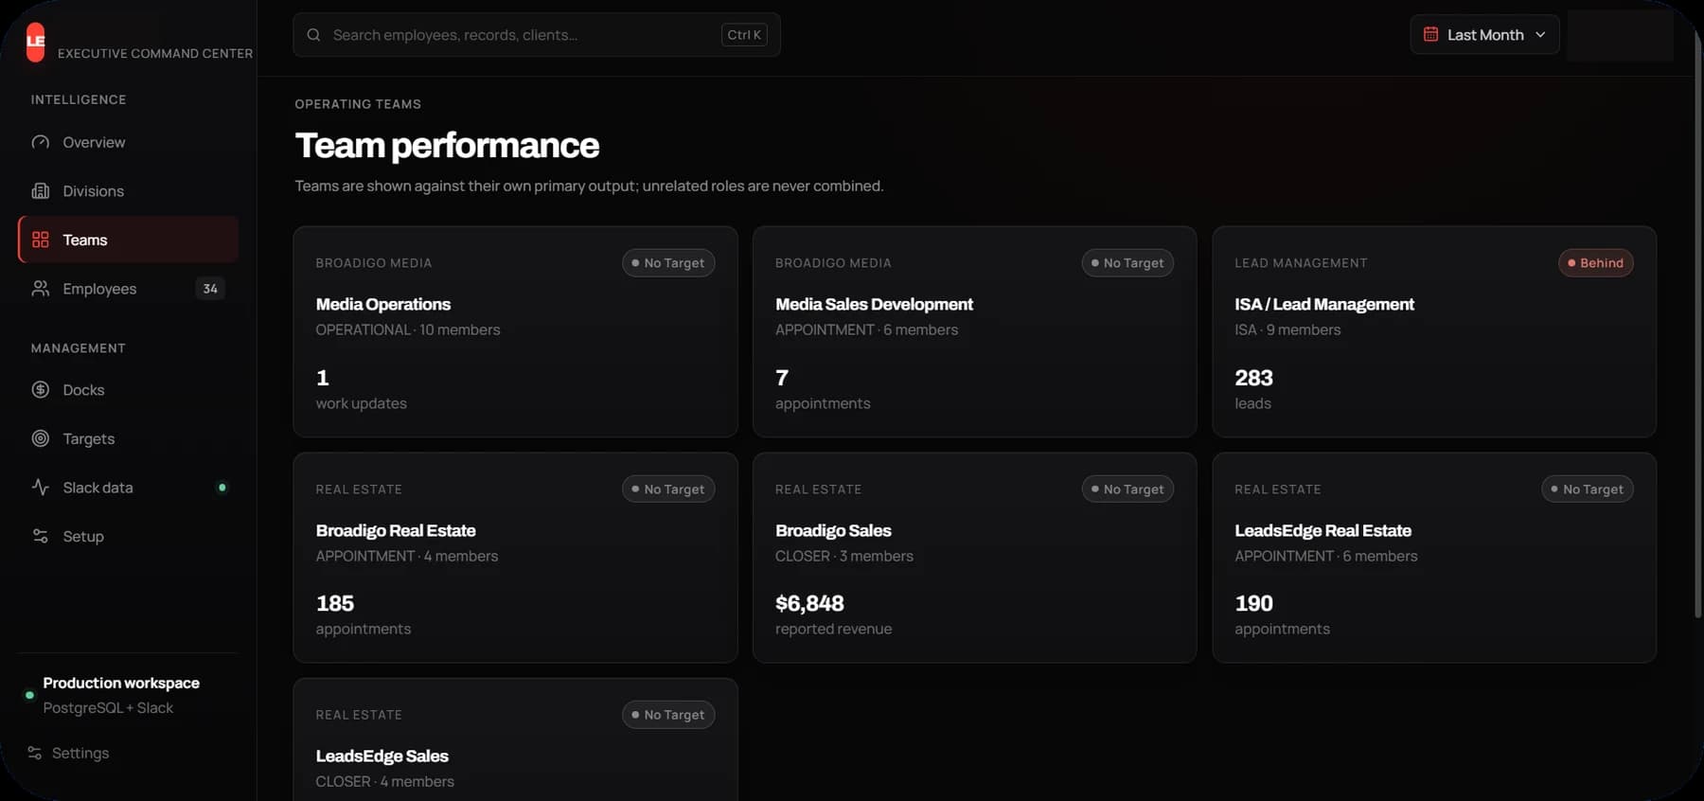Click the LE logo icon
This screenshot has width=1704, height=801.
pyautogui.click(x=35, y=42)
